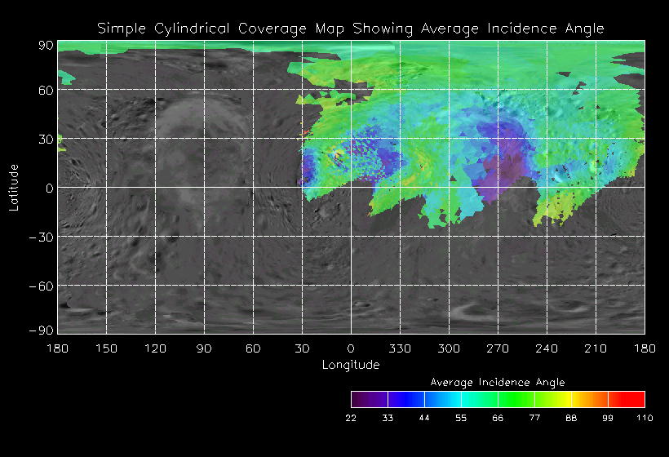Screen dimensions: 669x457
Task: Click the blue segment of the color bar
Action: tap(406, 399)
